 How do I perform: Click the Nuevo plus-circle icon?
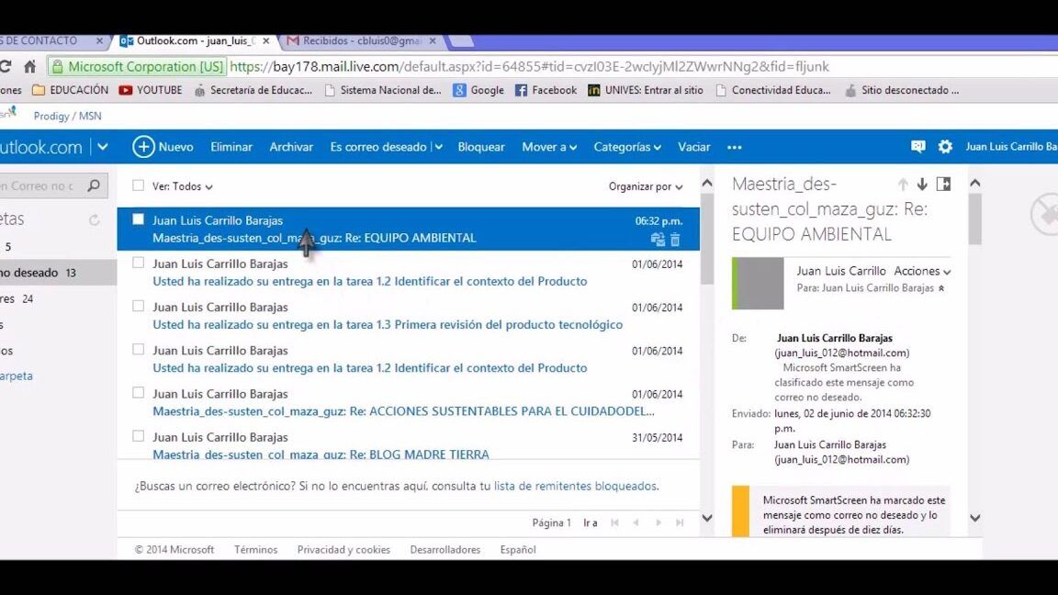143,146
